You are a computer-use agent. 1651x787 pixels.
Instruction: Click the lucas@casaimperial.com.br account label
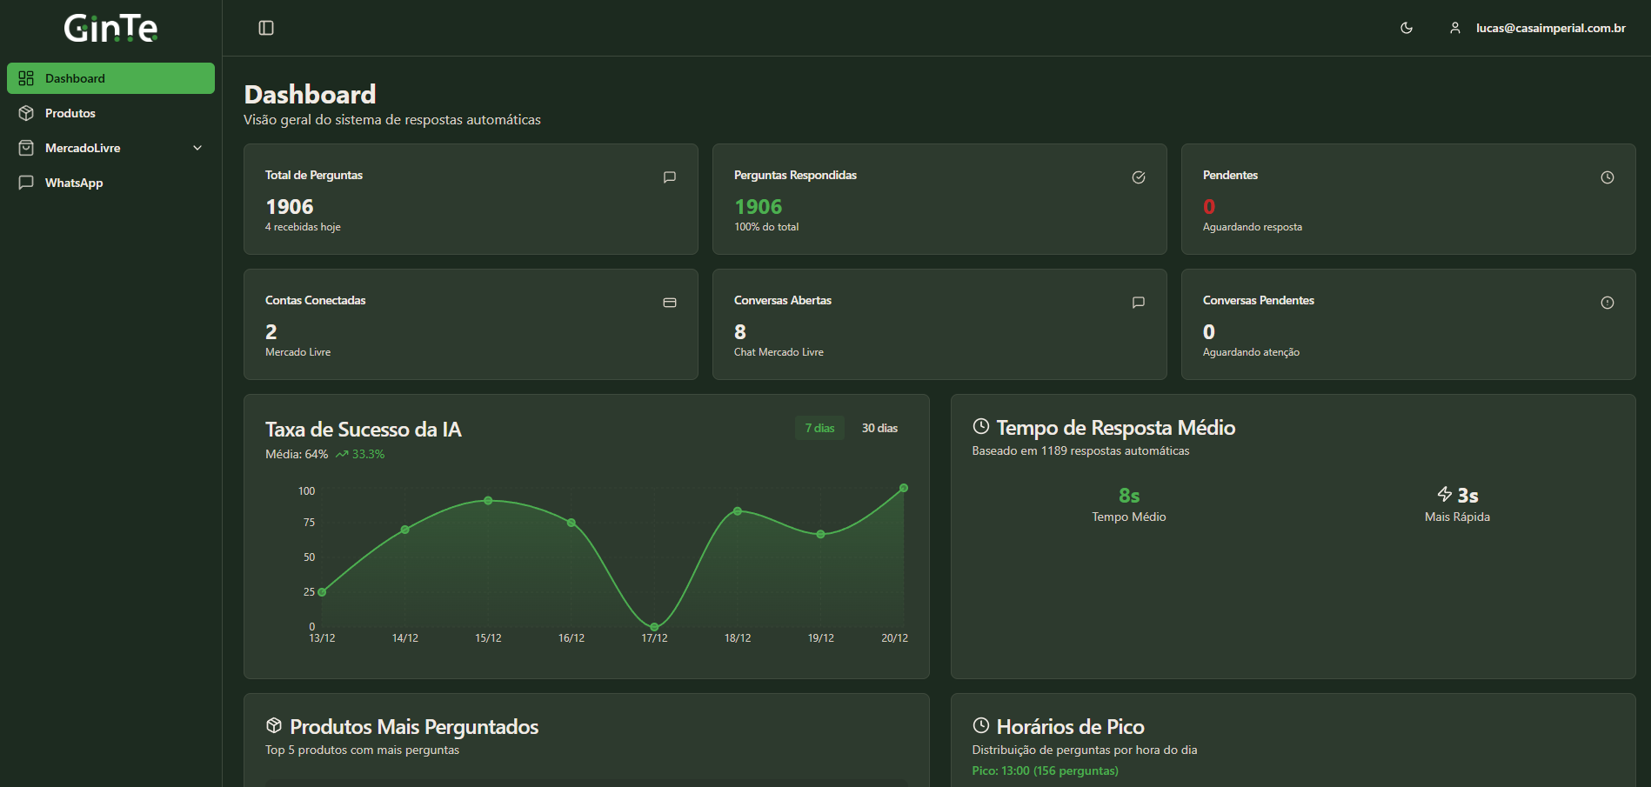click(1551, 28)
